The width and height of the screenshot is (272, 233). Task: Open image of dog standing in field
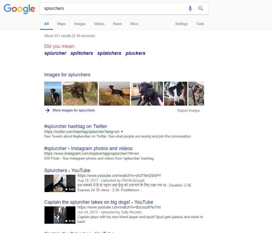(x=114, y=94)
